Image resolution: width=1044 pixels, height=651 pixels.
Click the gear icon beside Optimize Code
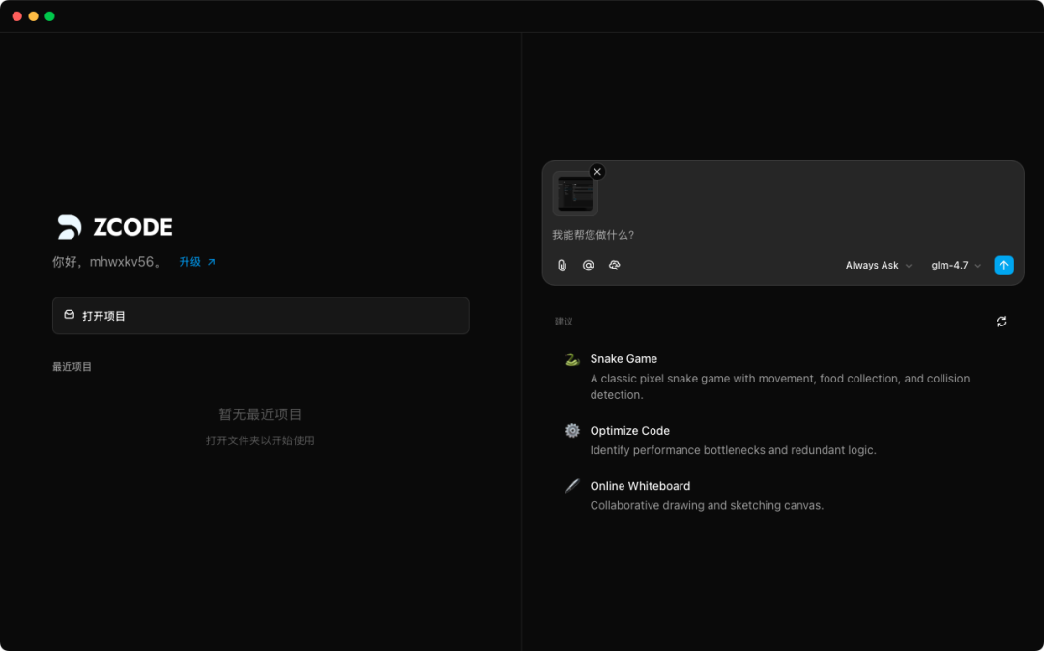(x=572, y=431)
